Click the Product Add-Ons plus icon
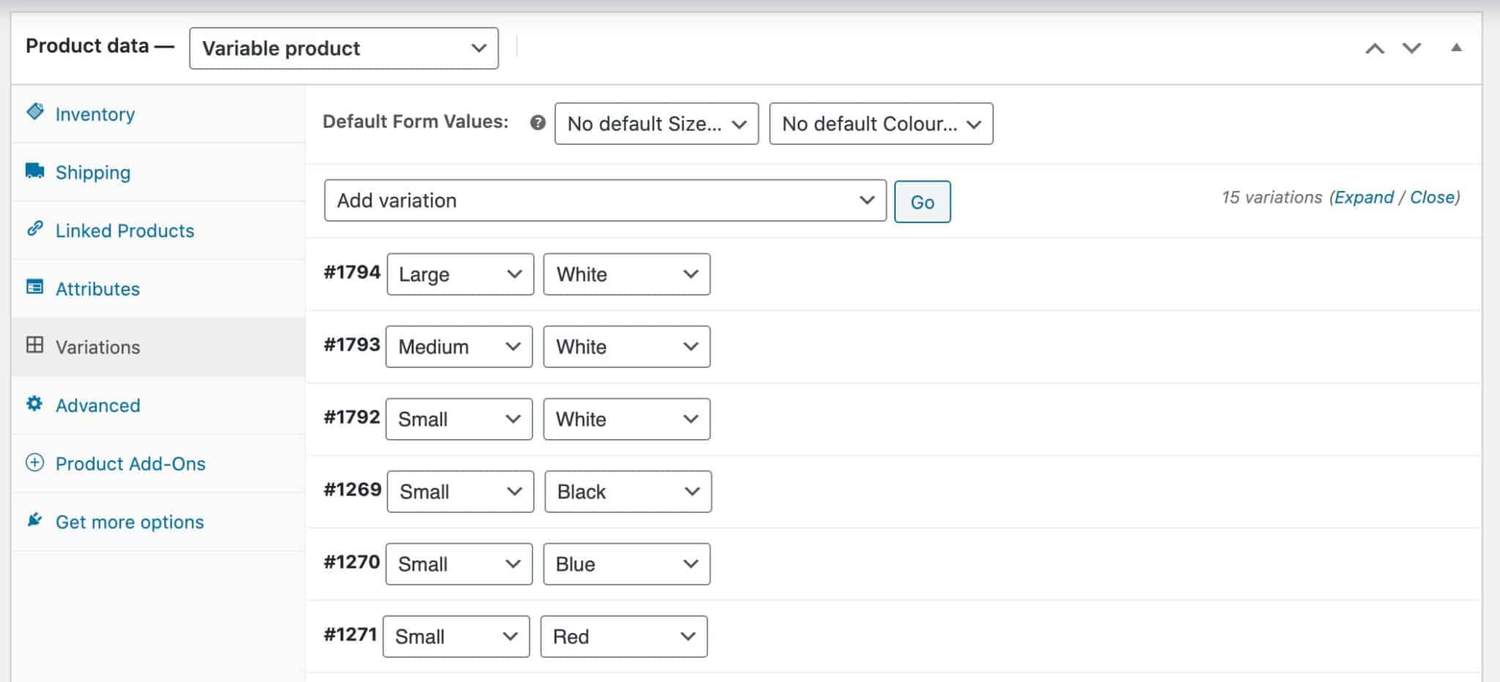This screenshot has width=1500, height=682. click(34, 462)
